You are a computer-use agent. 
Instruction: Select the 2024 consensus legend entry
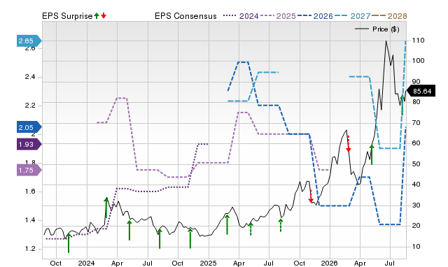241,16
